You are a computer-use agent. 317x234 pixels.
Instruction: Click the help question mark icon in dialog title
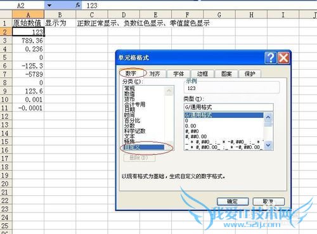(270, 58)
